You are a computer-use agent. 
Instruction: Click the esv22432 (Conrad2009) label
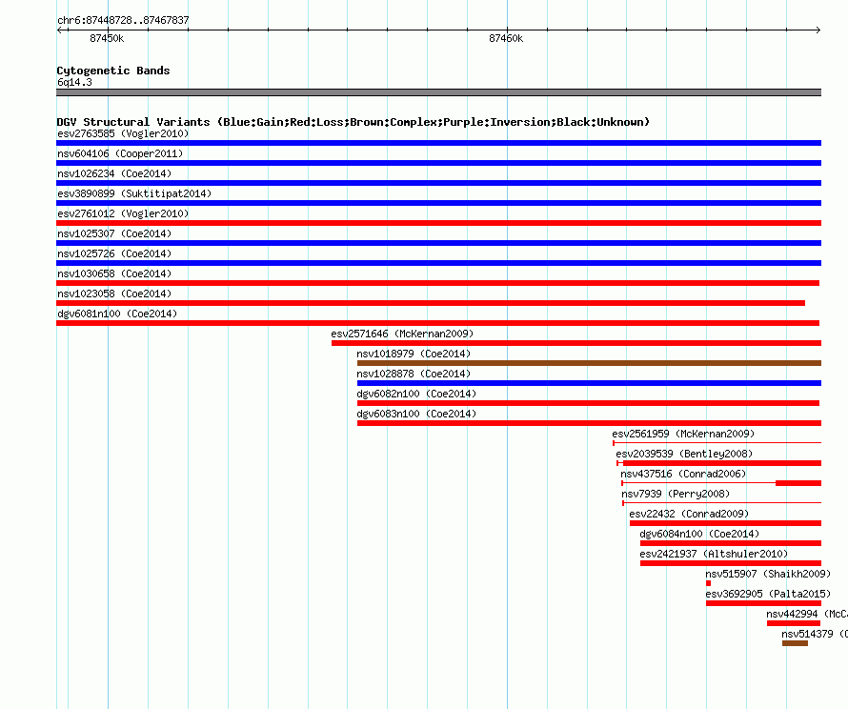click(689, 514)
